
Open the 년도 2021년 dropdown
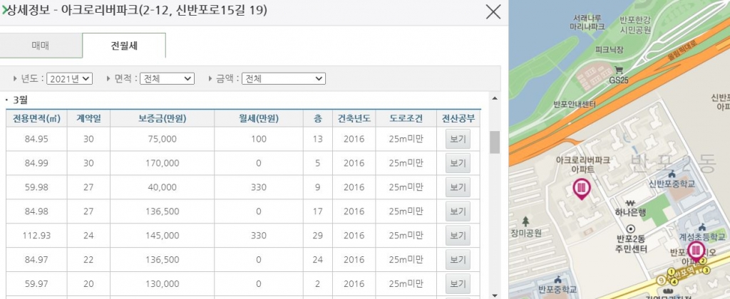pyautogui.click(x=70, y=78)
